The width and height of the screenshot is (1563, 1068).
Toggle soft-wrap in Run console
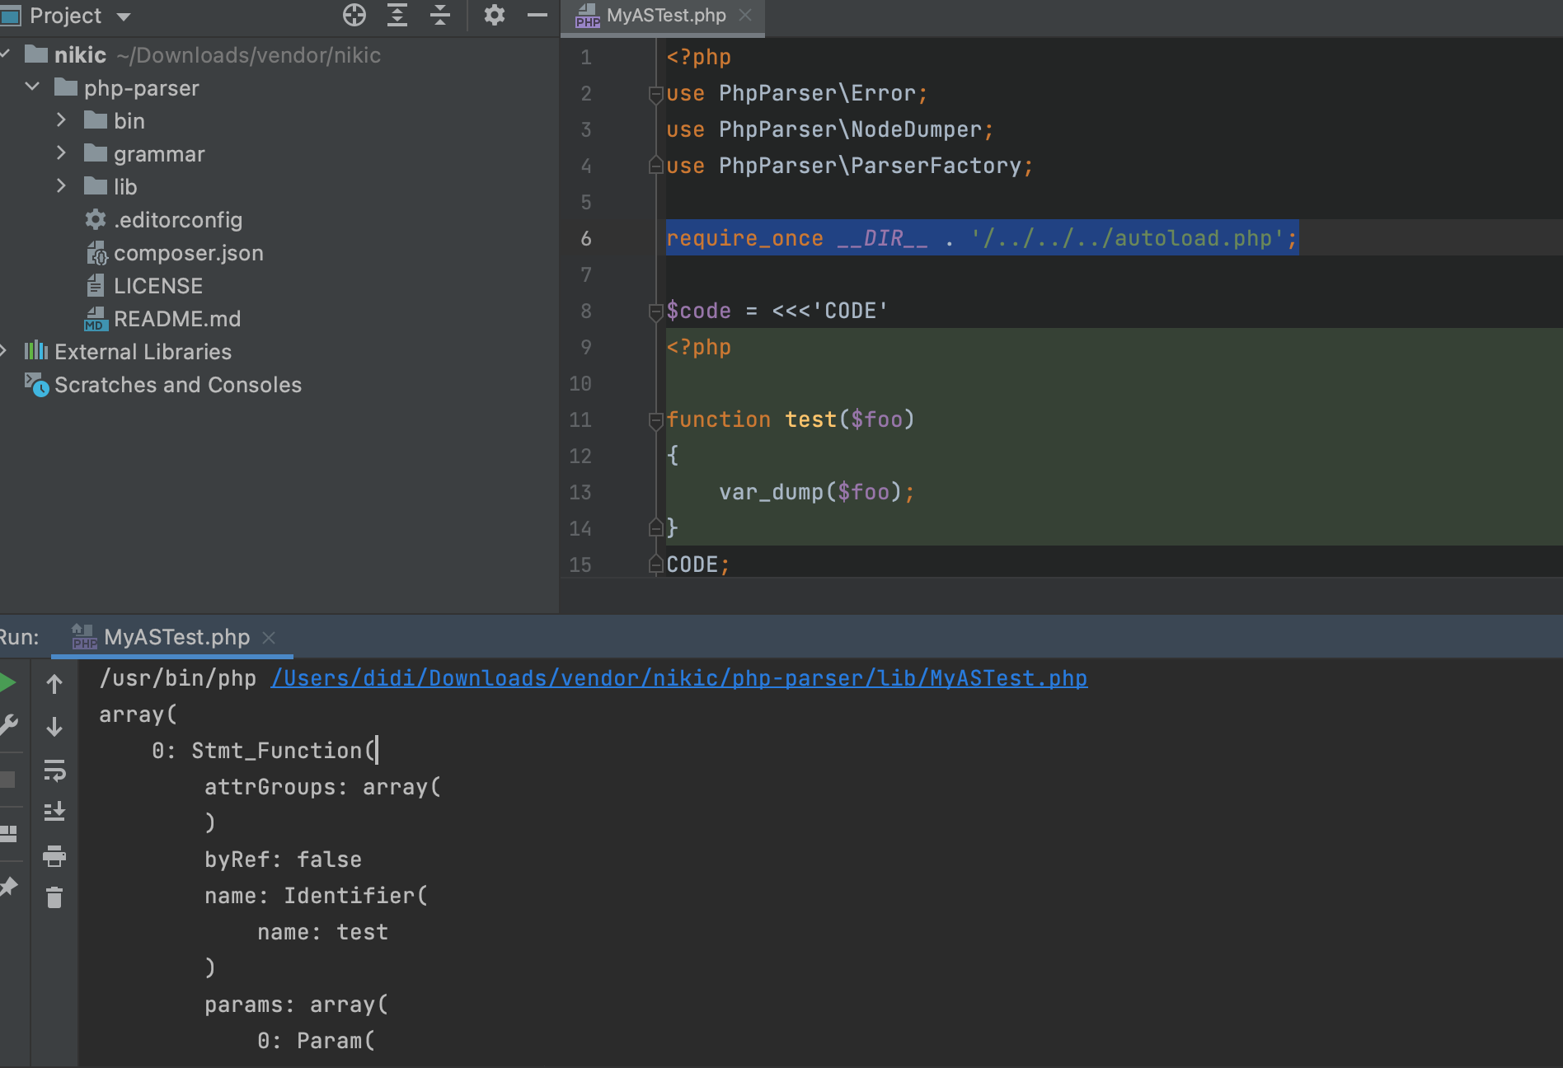pyautogui.click(x=54, y=771)
